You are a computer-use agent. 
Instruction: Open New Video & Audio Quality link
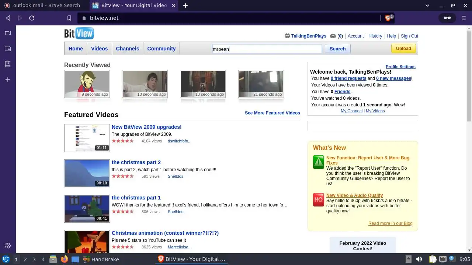tap(354, 195)
